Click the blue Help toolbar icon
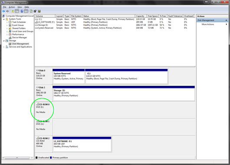Image resolution: width=230 pixels, height=165 pixels. 22,11
